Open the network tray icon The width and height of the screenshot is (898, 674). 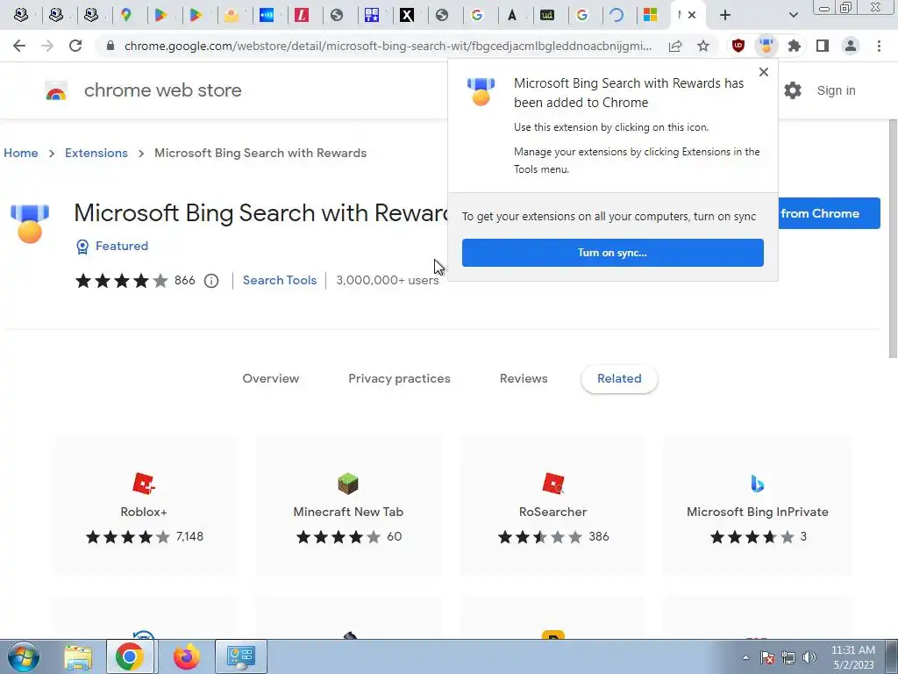click(x=788, y=657)
